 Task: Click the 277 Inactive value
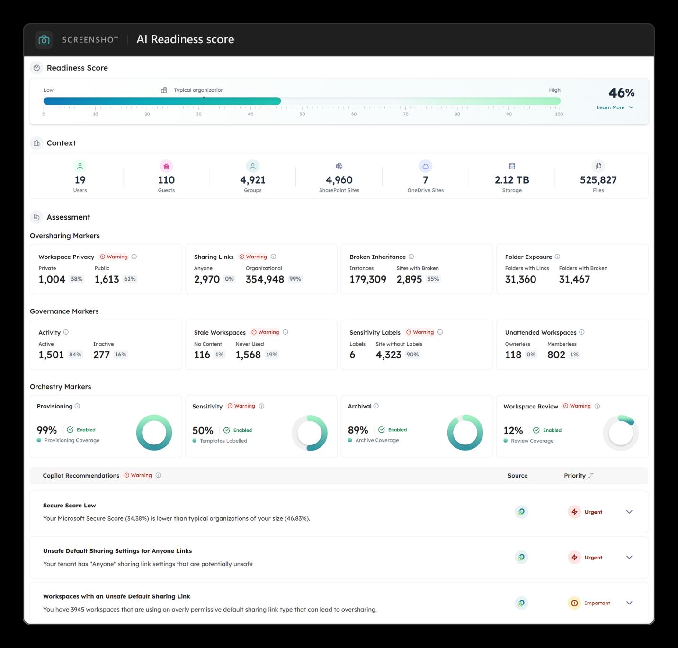101,355
